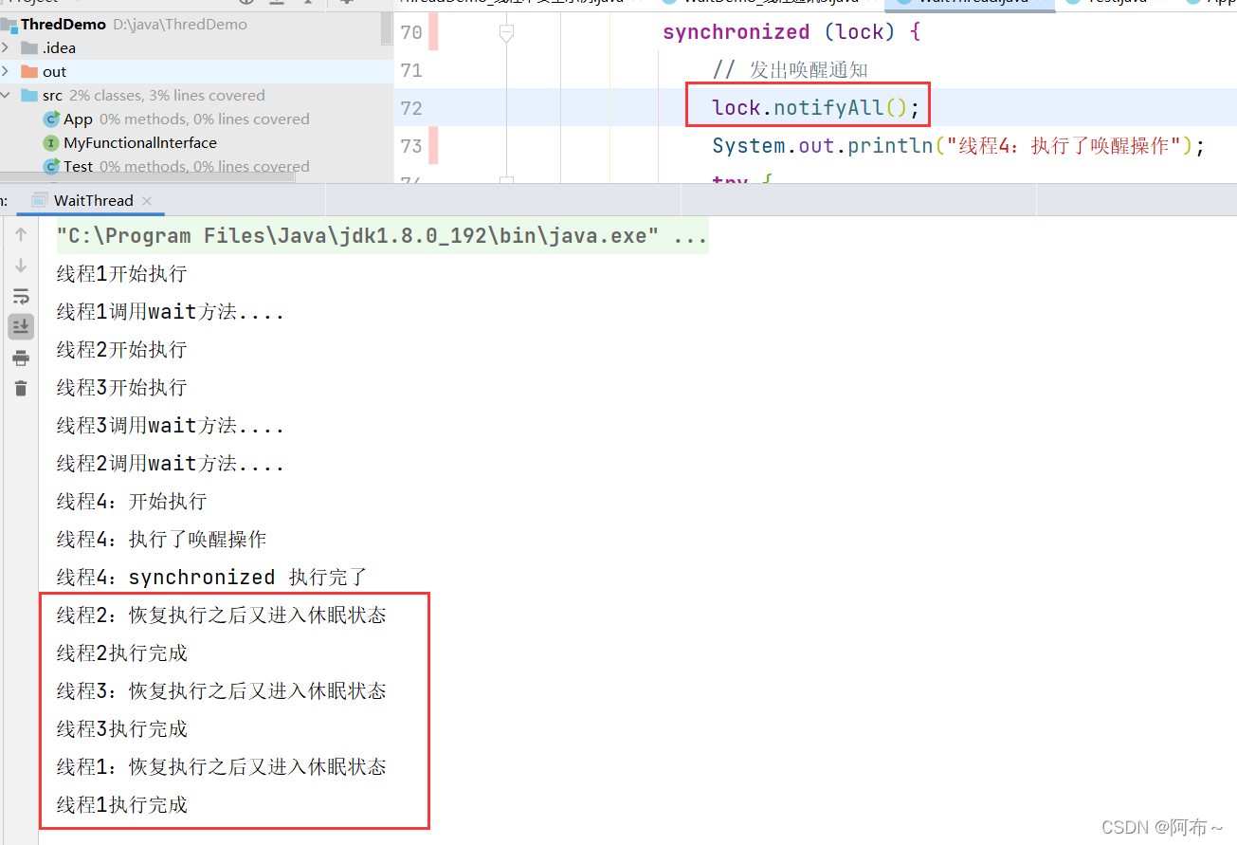
Task: Click the '线程2执行完成' output line
Action: [x=121, y=653]
